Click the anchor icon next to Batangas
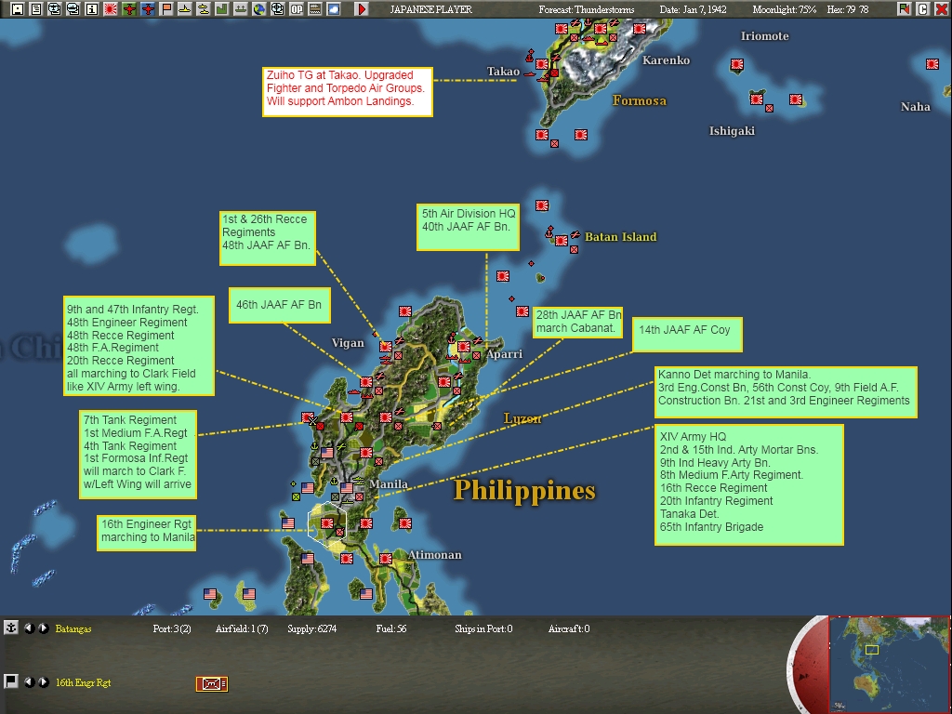Image resolution: width=952 pixels, height=714 pixels. (11, 628)
